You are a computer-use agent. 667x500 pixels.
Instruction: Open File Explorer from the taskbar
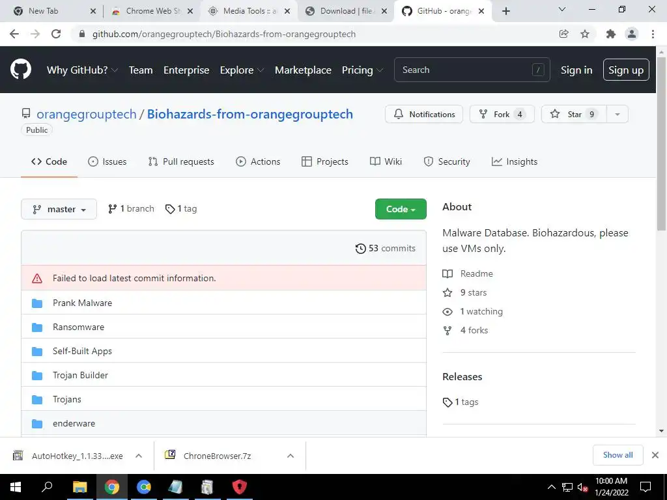click(x=79, y=487)
